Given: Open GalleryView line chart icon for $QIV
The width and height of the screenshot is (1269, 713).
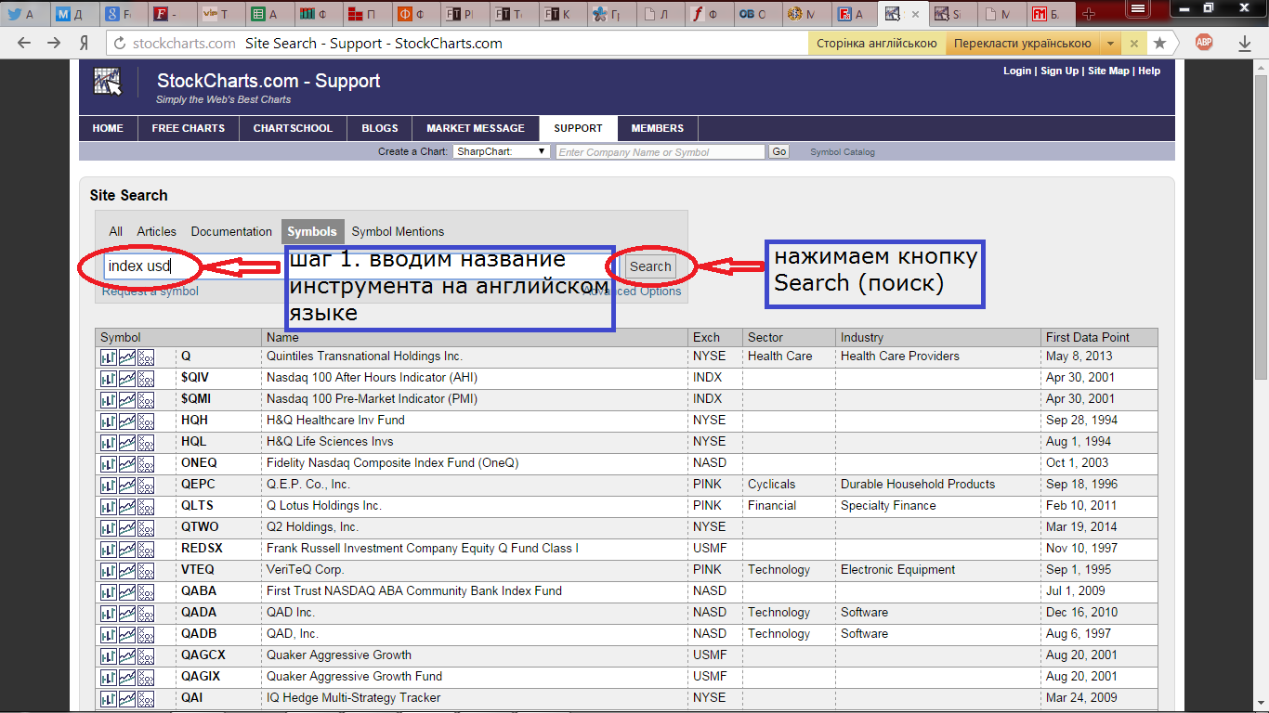Looking at the screenshot, I should click(126, 378).
